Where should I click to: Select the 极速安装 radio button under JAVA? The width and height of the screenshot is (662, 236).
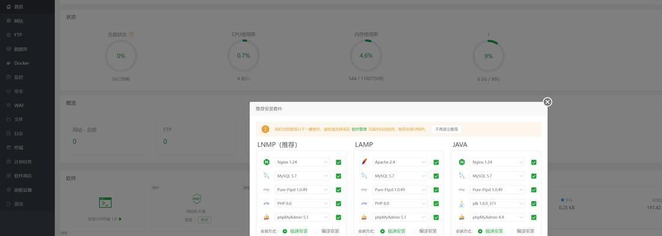pyautogui.click(x=481, y=231)
